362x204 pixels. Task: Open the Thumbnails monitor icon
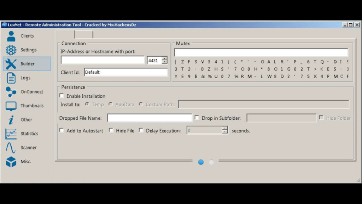pos(11,106)
